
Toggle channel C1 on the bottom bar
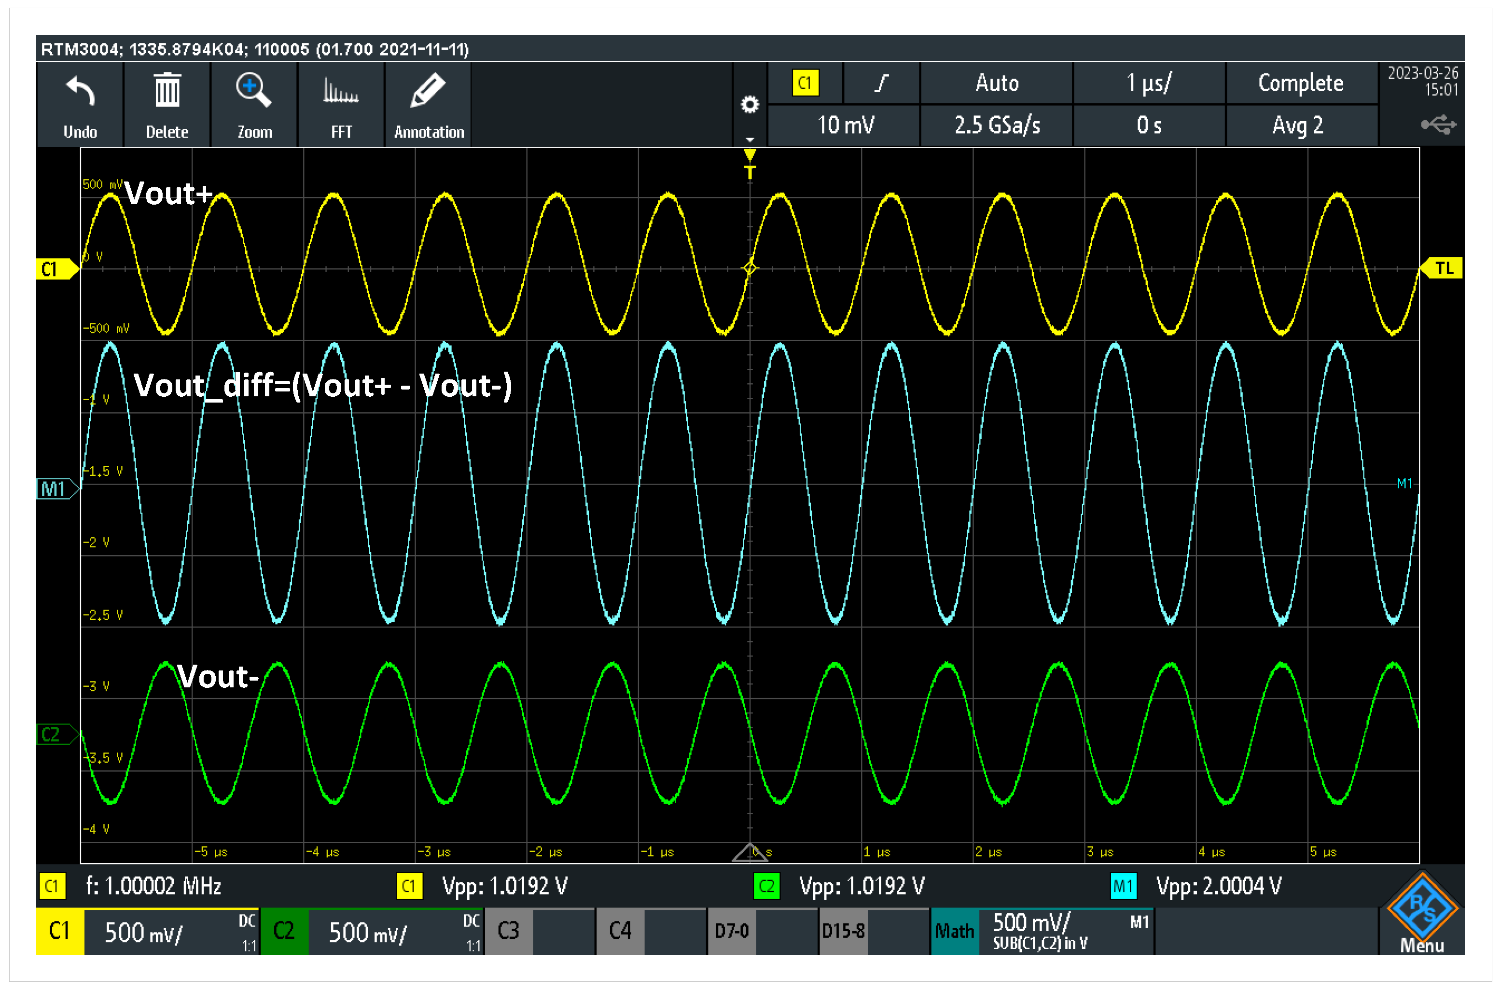pos(60,931)
